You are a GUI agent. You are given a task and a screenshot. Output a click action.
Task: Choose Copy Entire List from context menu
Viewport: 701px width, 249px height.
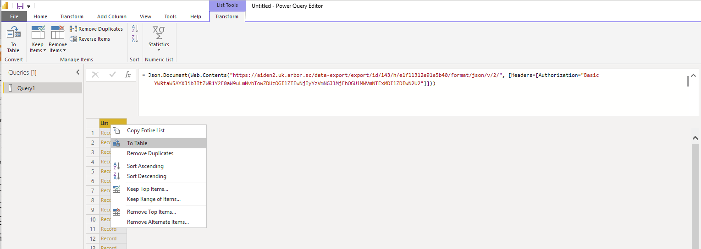145,130
